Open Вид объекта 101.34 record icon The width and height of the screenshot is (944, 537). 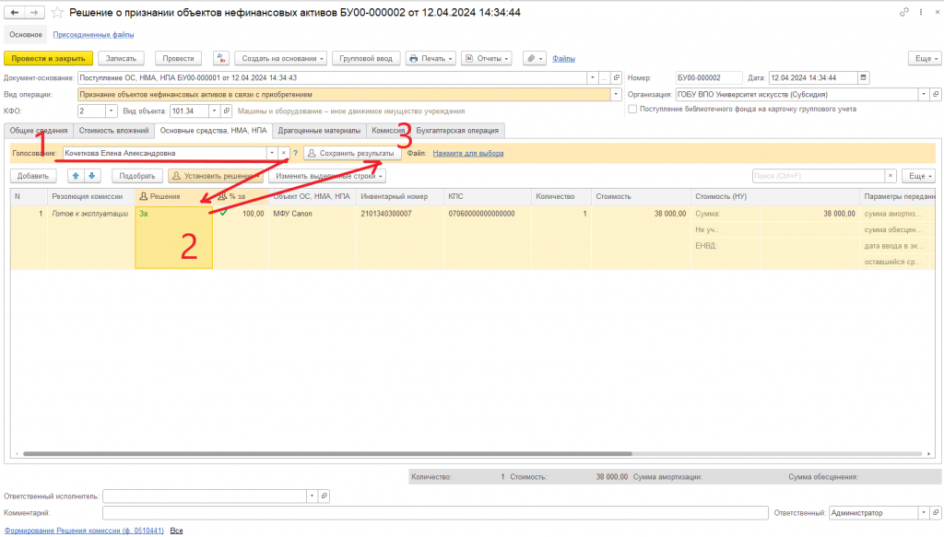tap(227, 111)
